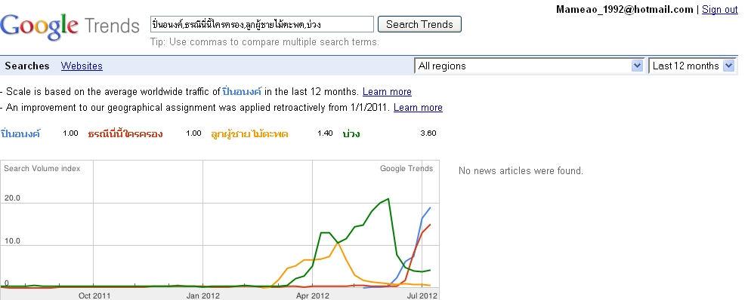This screenshot has height=300, width=748.
Task: Click the blue ปิ่นอนงค์ link in scale note
Action: [x=243, y=91]
